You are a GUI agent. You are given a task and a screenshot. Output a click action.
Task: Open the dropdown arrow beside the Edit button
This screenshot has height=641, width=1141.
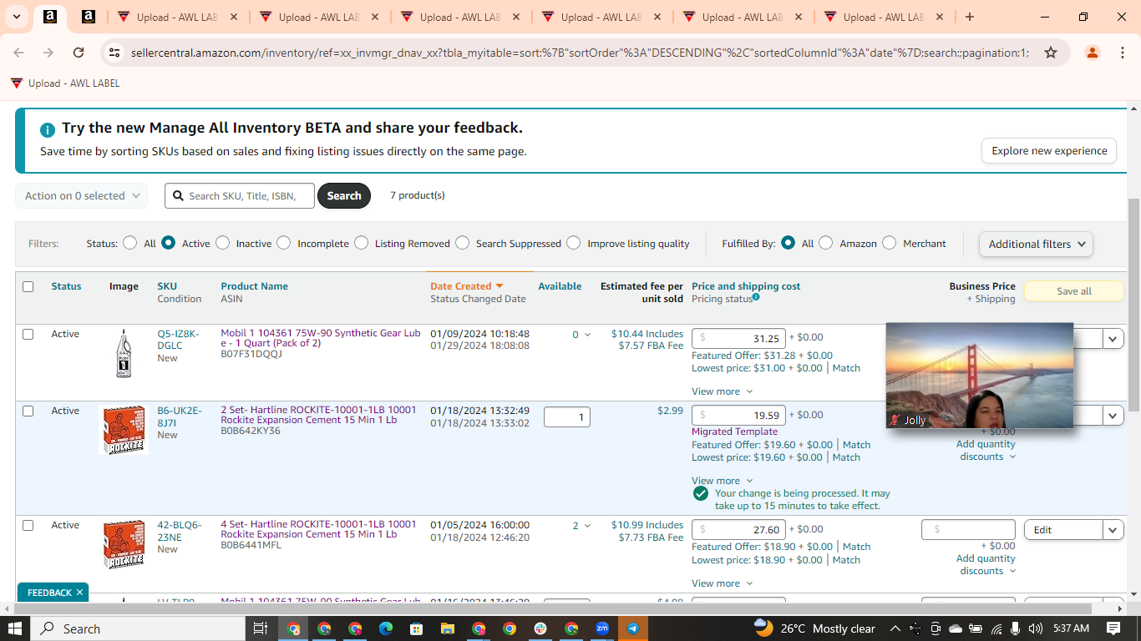(1113, 530)
